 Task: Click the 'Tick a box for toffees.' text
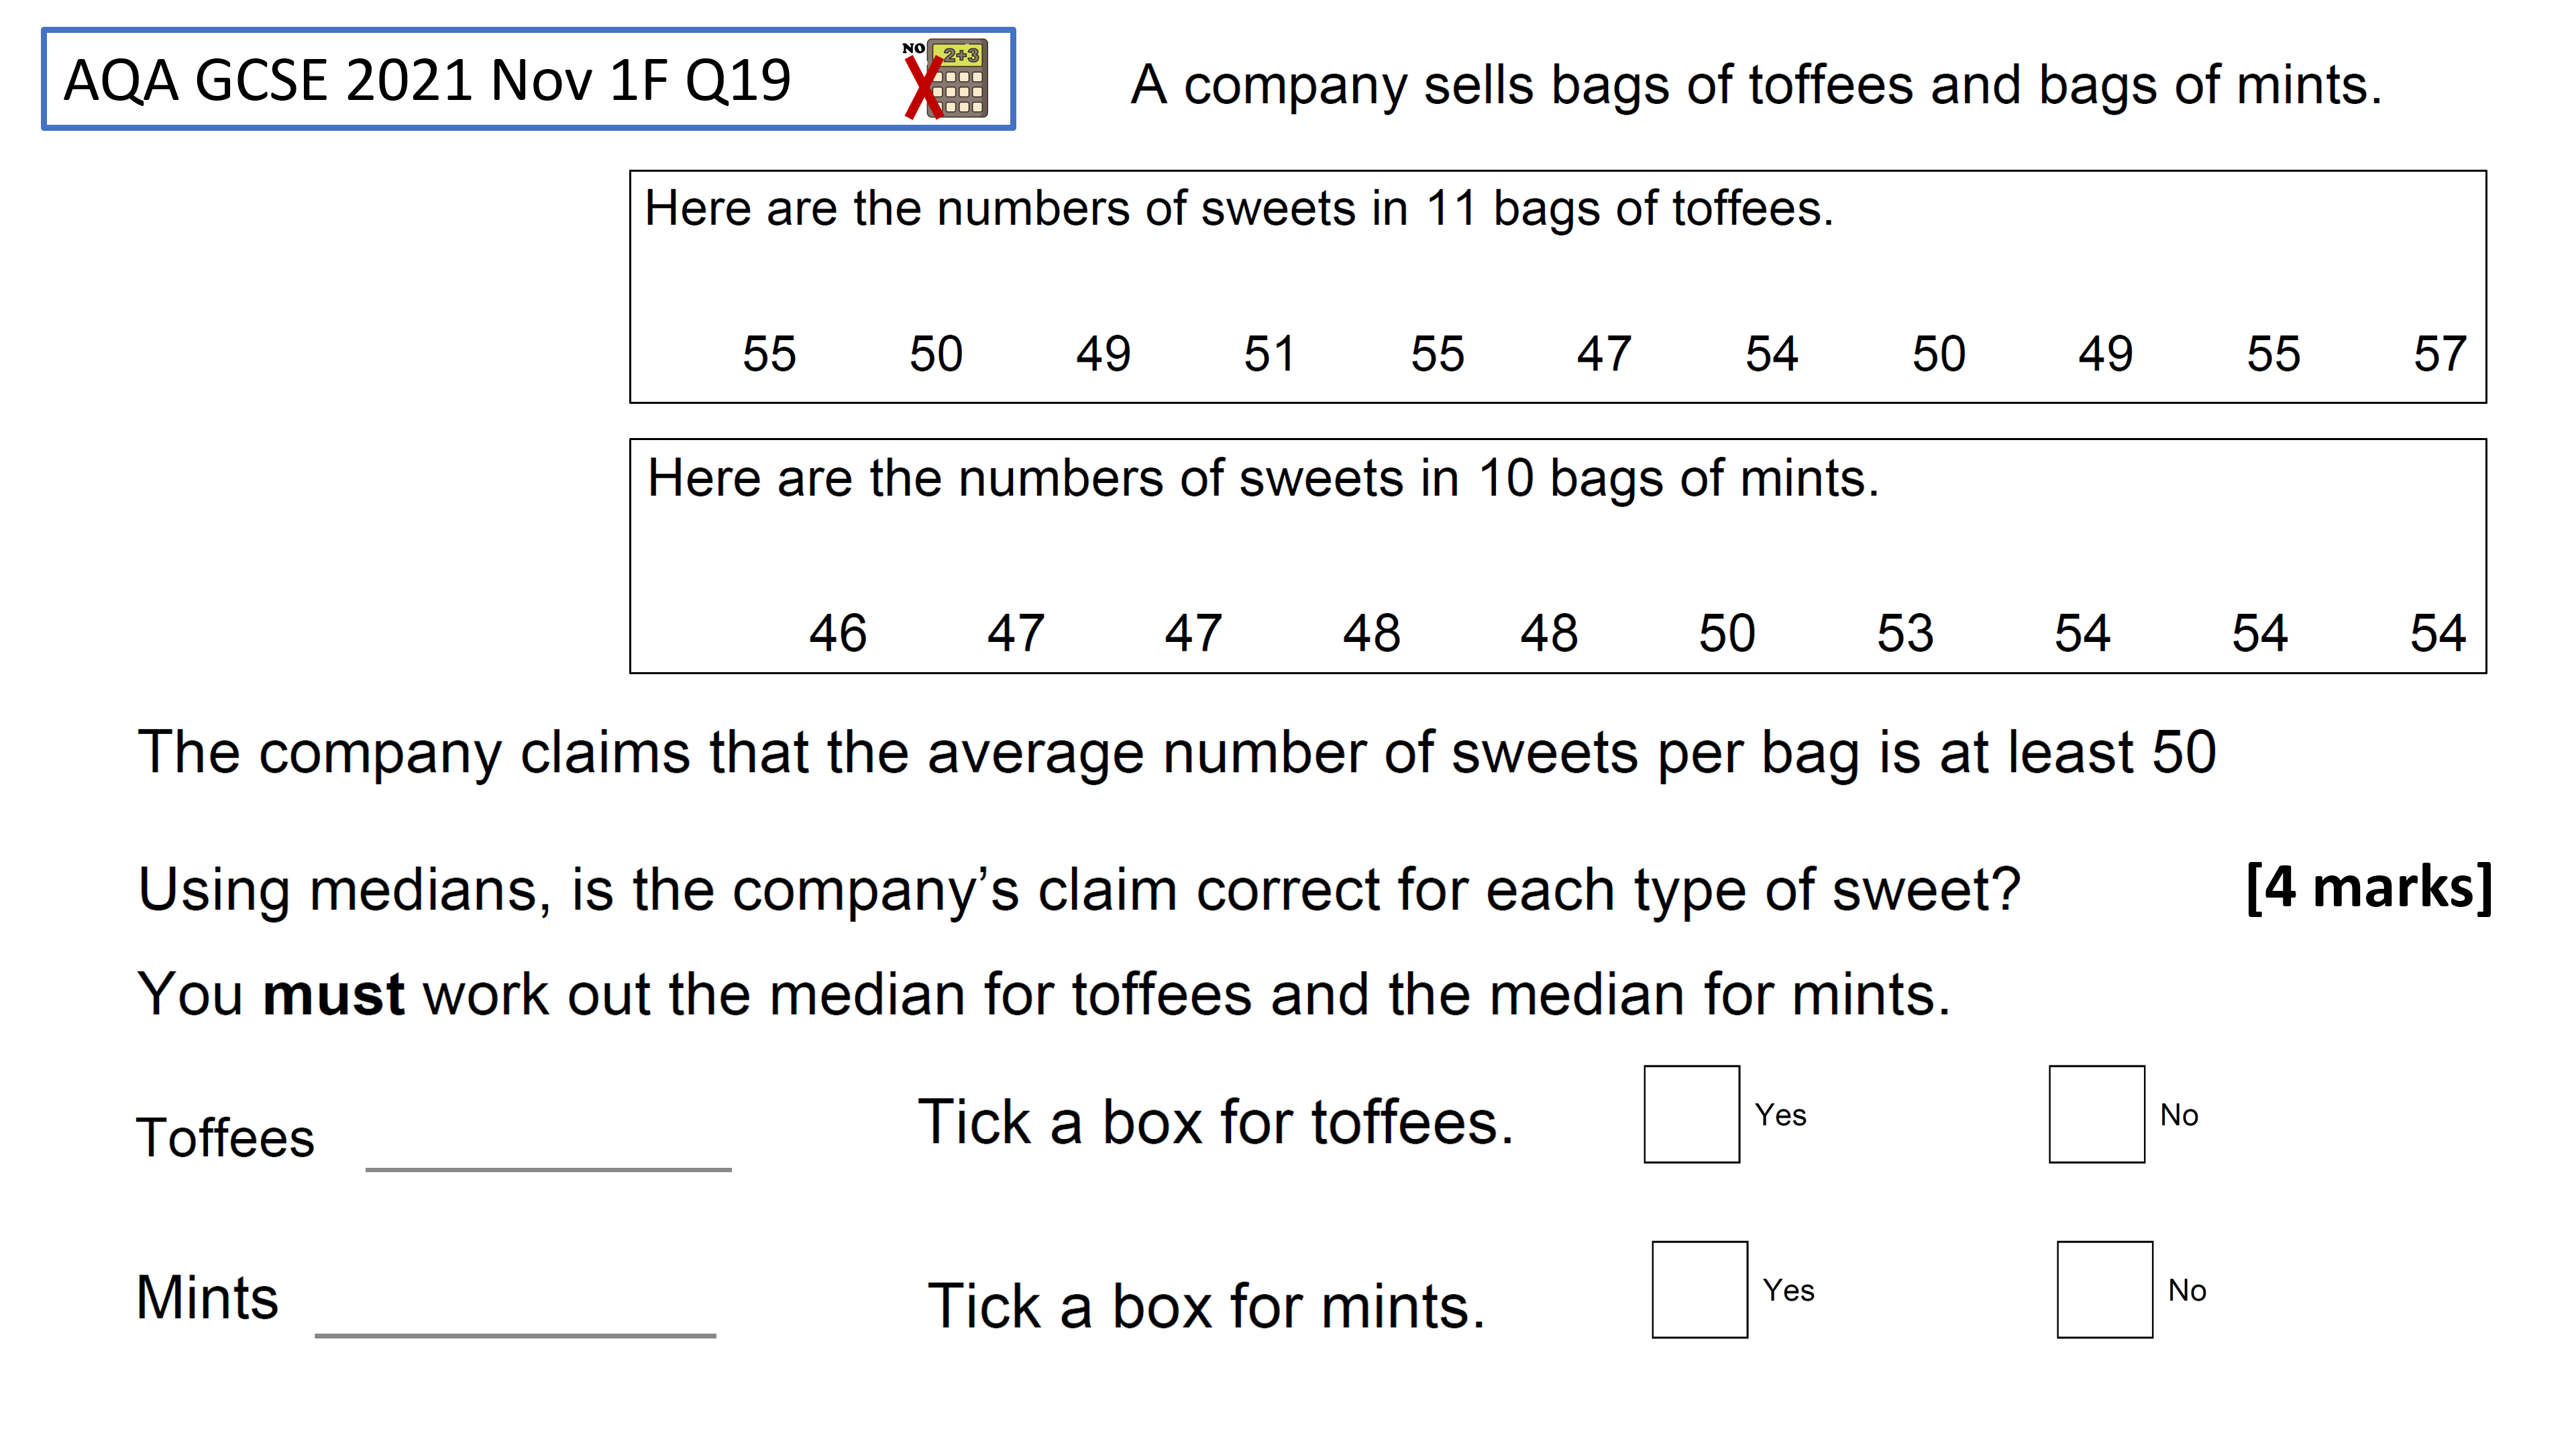(x=1216, y=1122)
